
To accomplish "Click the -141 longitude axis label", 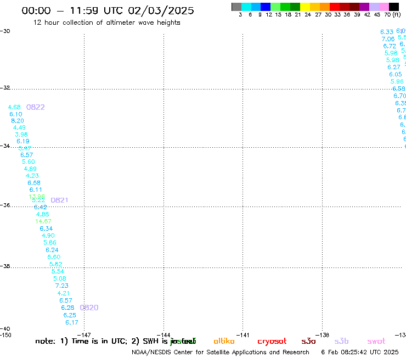I will coord(243,335).
